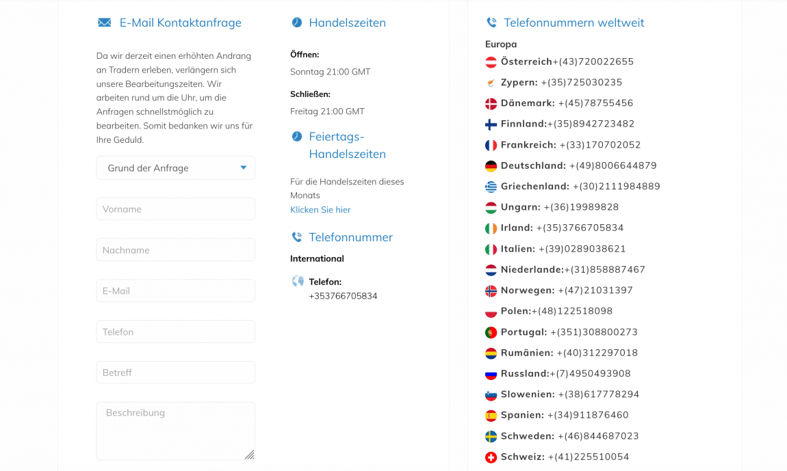Click the Telefon input field
Screen dimensions: 787x471
click(x=175, y=332)
